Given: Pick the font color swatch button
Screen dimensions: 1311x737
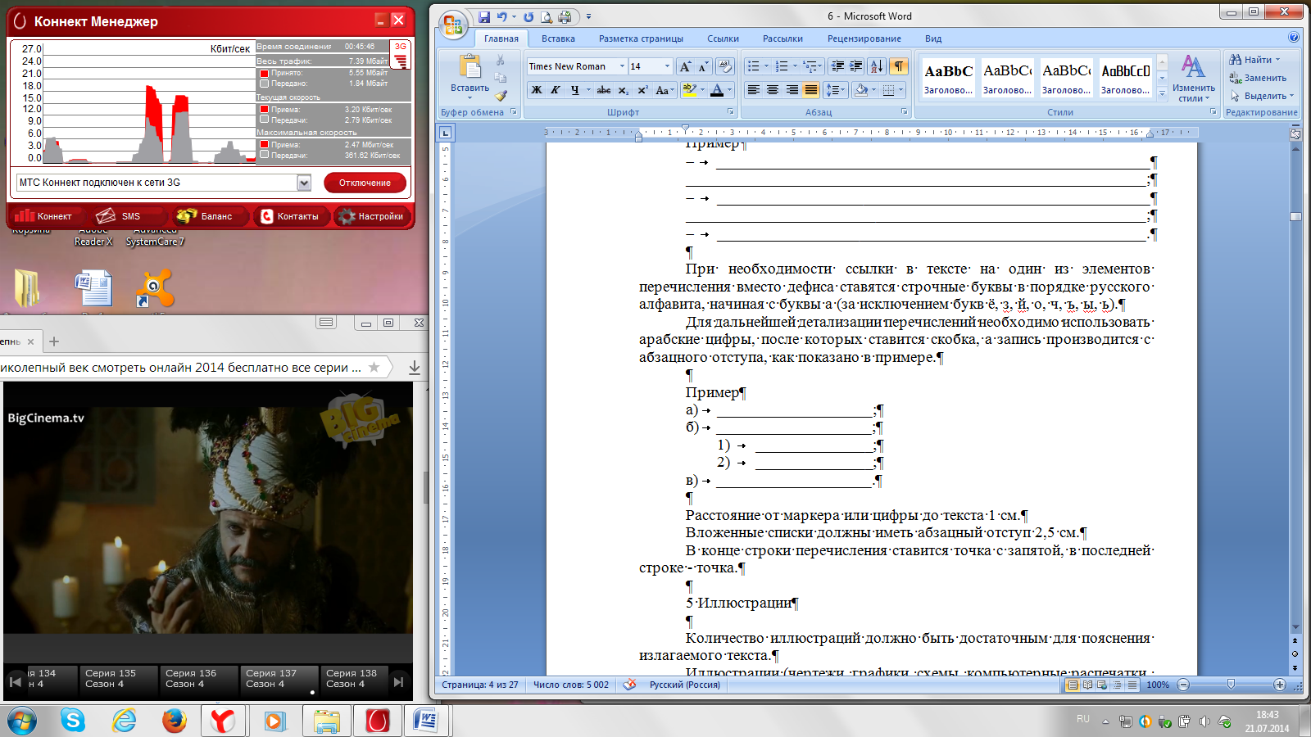Looking at the screenshot, I should [717, 90].
